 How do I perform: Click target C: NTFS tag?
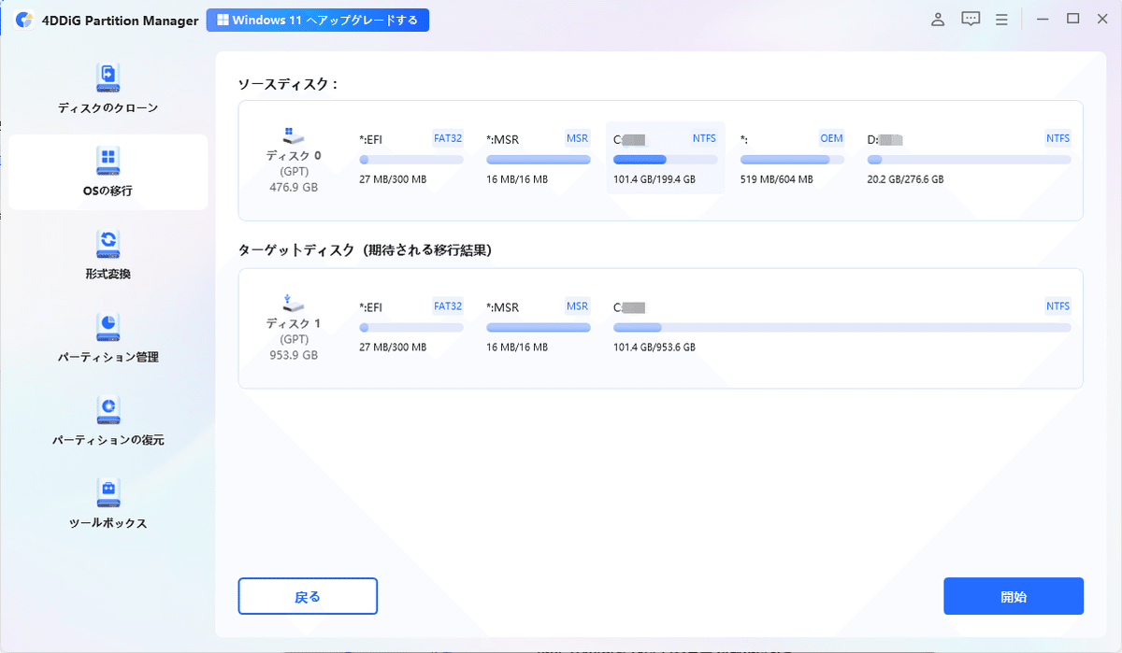pos(1057,306)
